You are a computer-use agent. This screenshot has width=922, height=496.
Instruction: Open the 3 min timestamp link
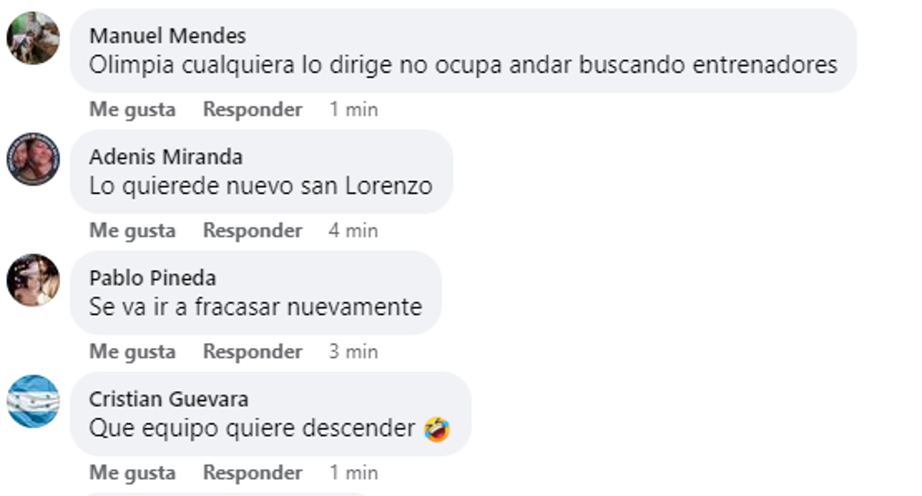[x=353, y=352]
